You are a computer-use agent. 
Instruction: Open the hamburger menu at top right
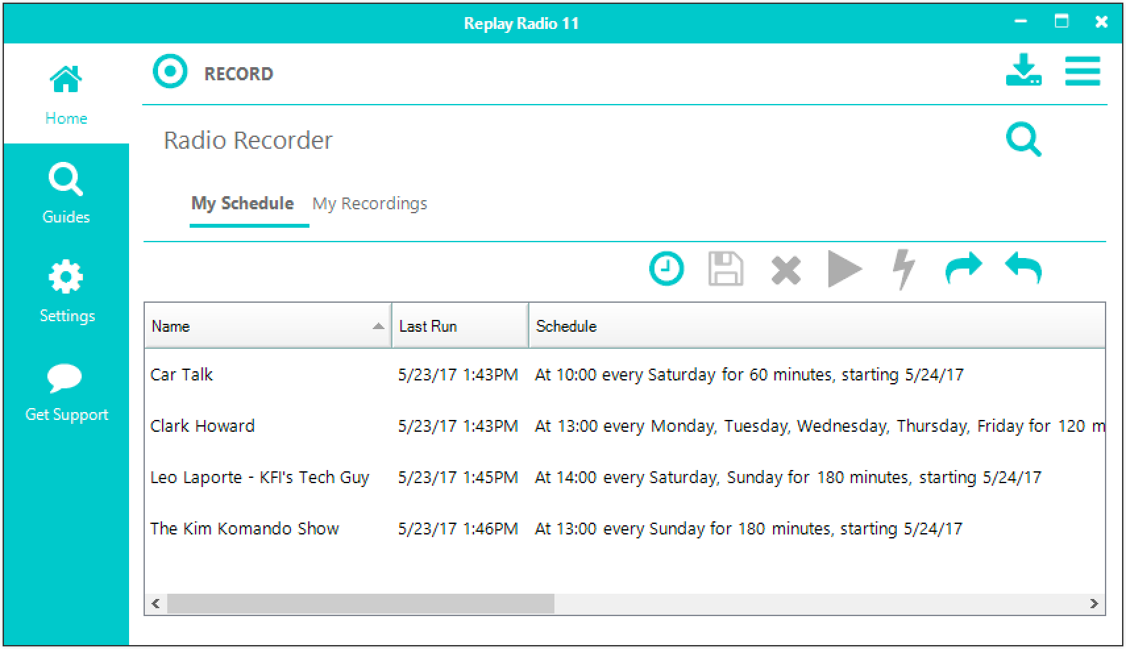pos(1083,72)
